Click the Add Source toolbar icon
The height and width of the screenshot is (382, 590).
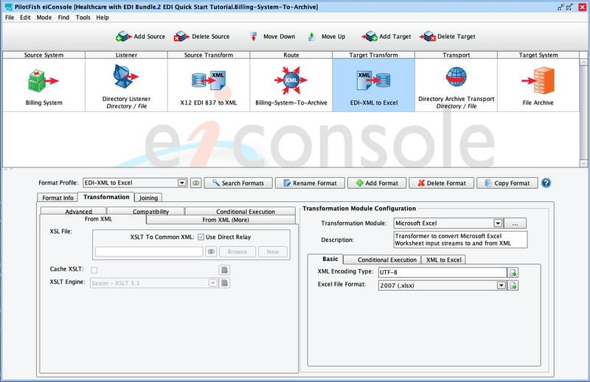pos(123,37)
